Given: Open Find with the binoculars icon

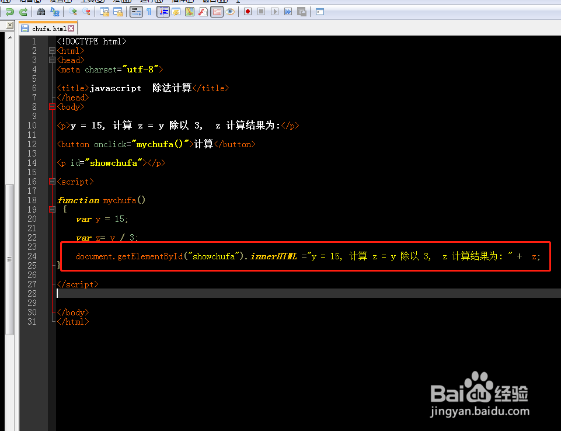Looking at the screenshot, I should tap(41, 12).
